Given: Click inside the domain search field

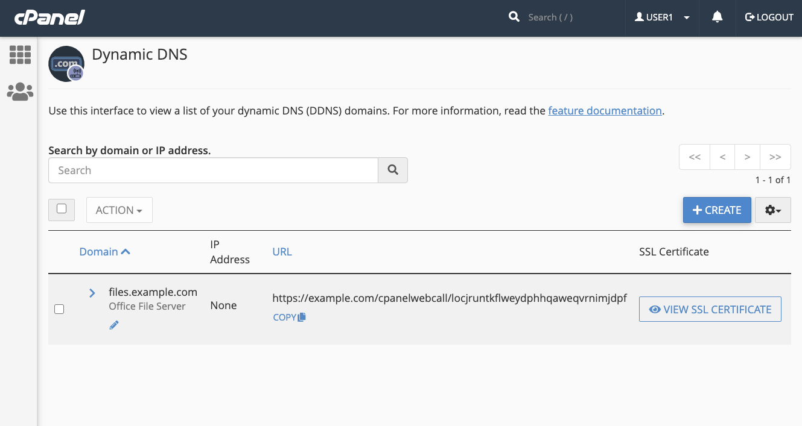Looking at the screenshot, I should pos(212,170).
